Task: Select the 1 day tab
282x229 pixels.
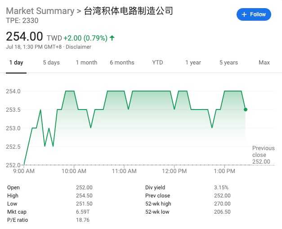Action: 16,63
